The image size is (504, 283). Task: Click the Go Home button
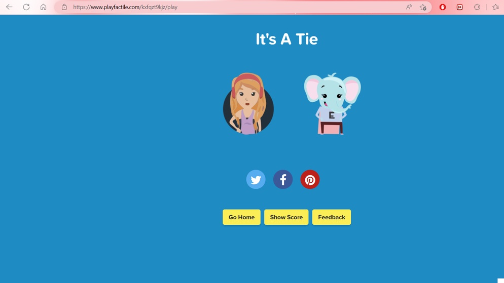[241, 217]
